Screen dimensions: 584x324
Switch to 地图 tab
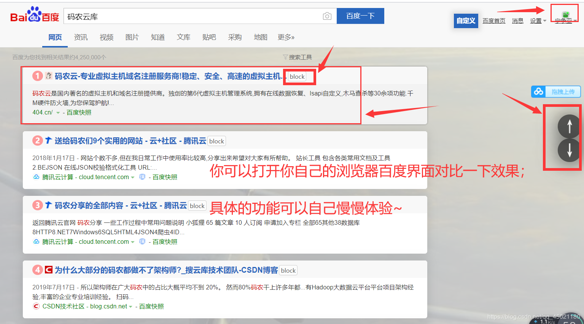coord(261,37)
